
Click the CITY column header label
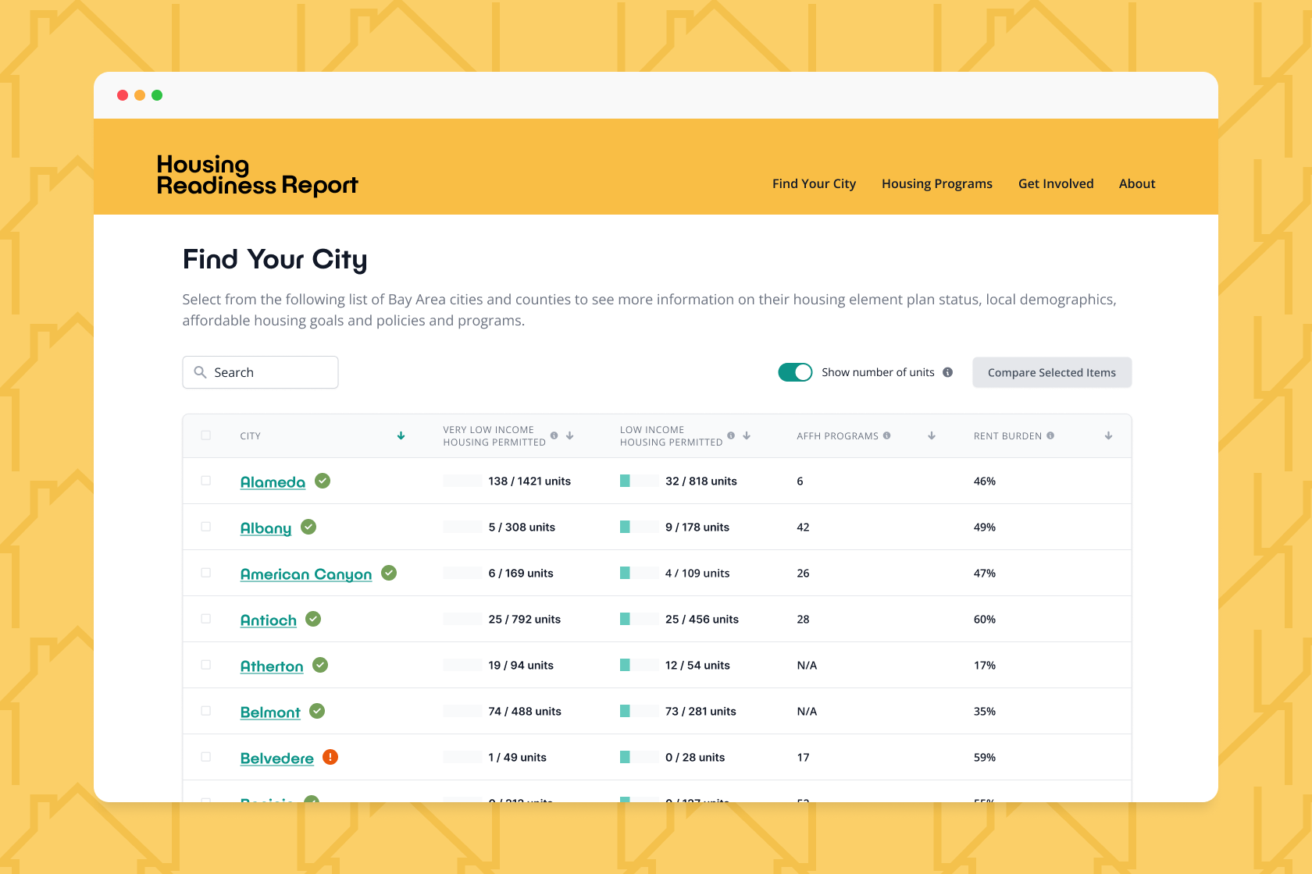pos(251,435)
